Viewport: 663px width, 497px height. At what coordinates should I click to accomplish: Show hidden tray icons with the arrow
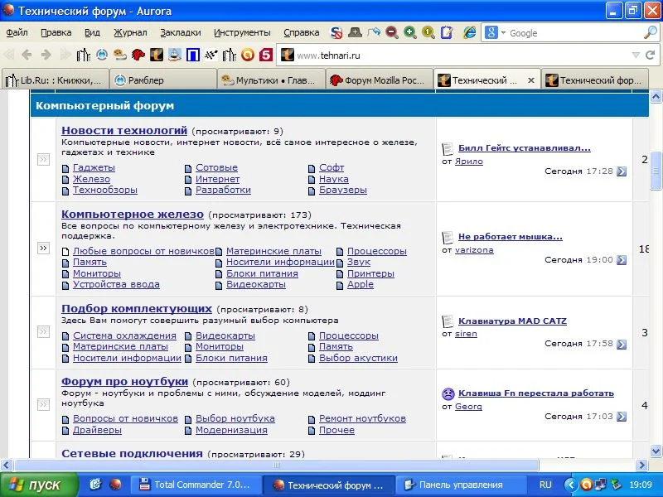pyautogui.click(x=570, y=485)
